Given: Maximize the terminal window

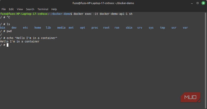Looking at the screenshot, I should 198,3.
